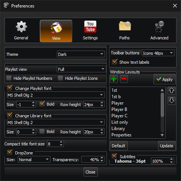Screen dimensions: 181x181
Task: Remove window layout with red minus
Action: [124, 79]
